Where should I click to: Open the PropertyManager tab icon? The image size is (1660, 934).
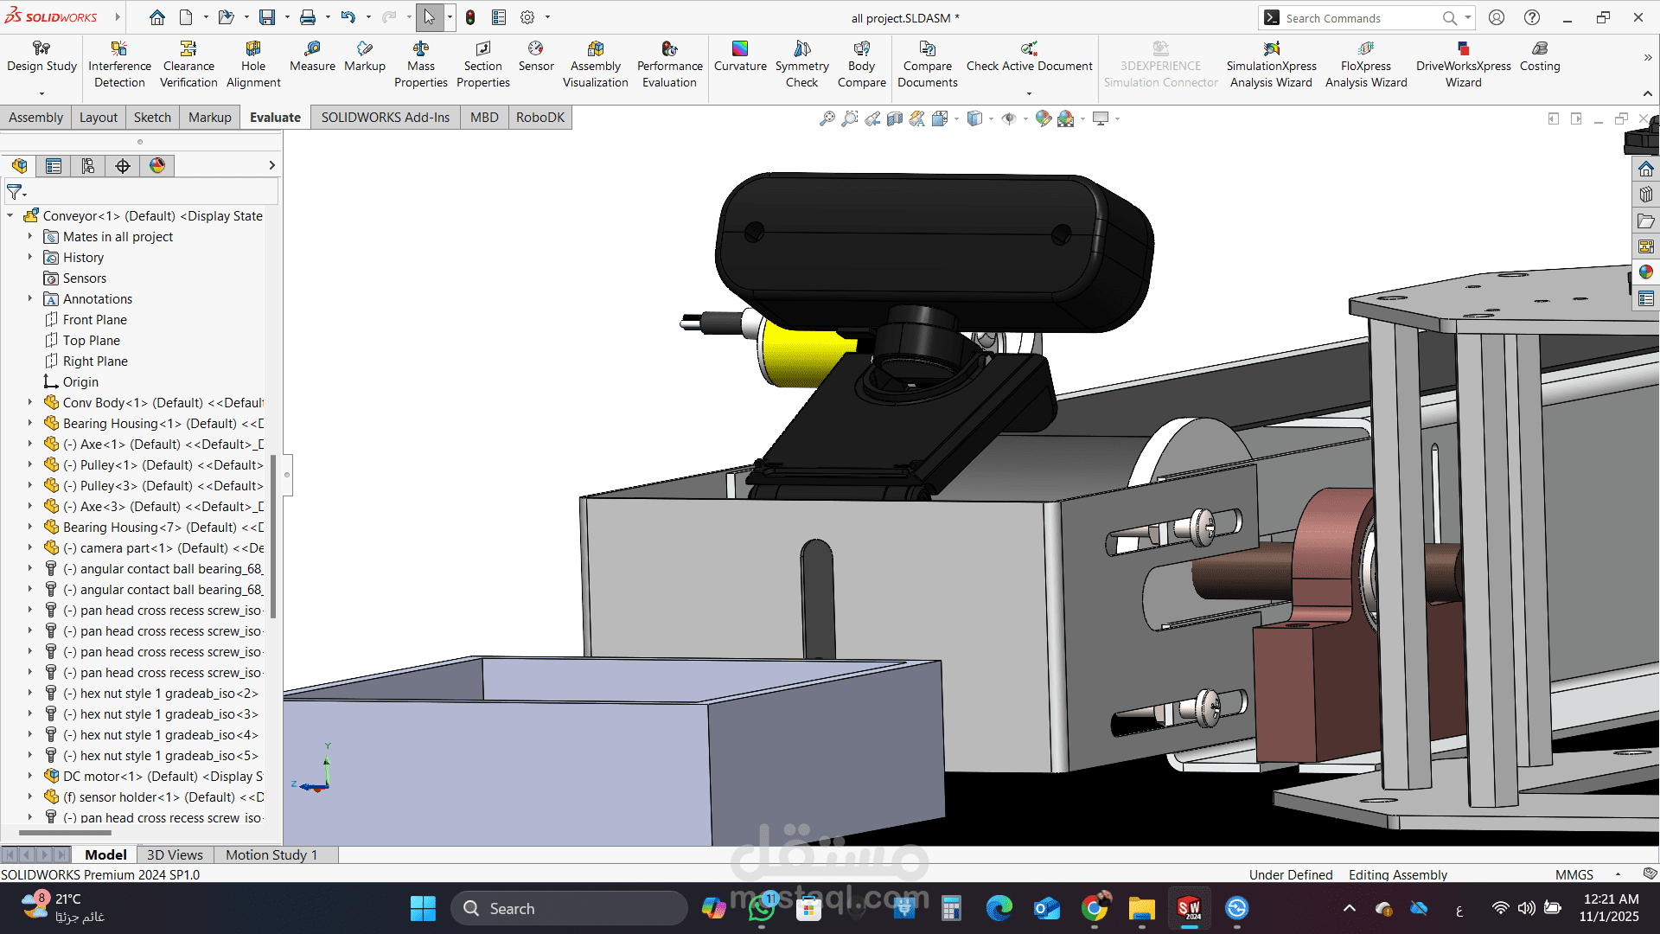click(x=54, y=166)
